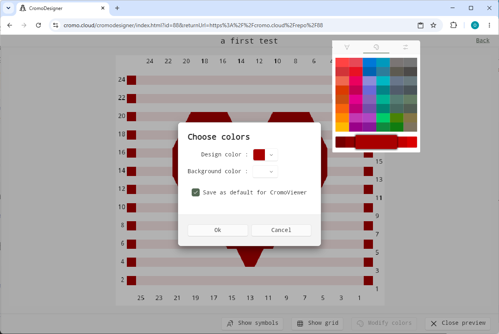
Task: Open the tab search dropdown
Action: 8,8
